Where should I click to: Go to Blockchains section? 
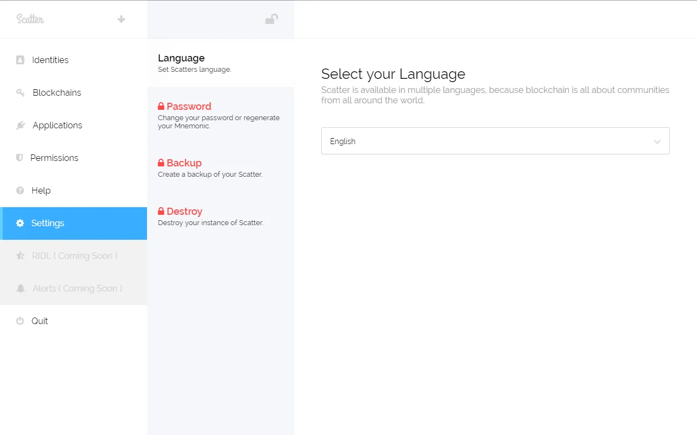[x=74, y=92]
